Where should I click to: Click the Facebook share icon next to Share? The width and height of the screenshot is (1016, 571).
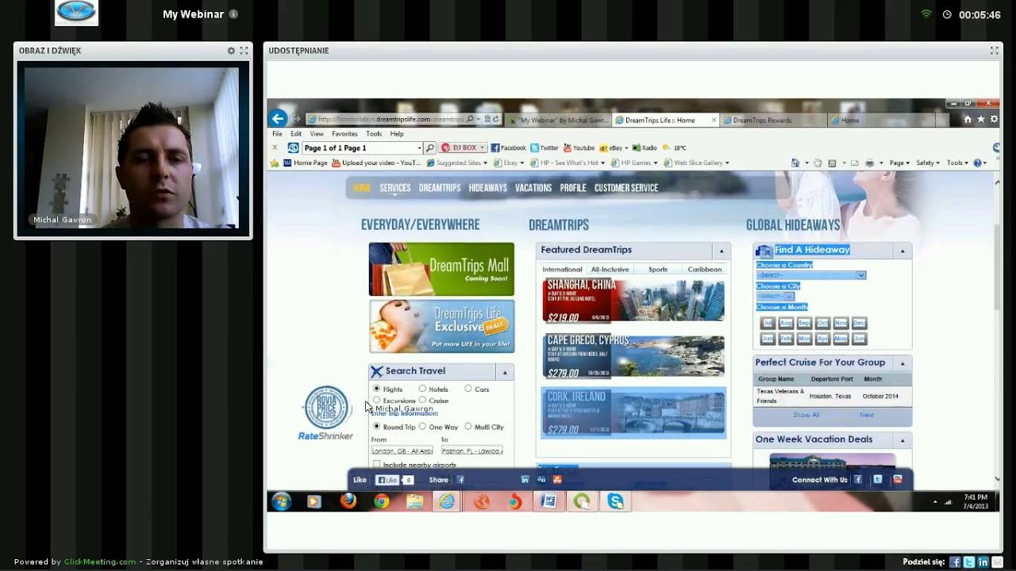[x=460, y=480]
